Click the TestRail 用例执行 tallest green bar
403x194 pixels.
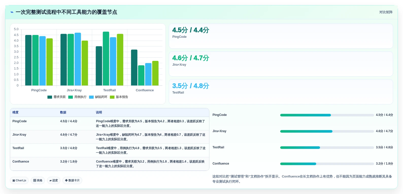(106, 59)
